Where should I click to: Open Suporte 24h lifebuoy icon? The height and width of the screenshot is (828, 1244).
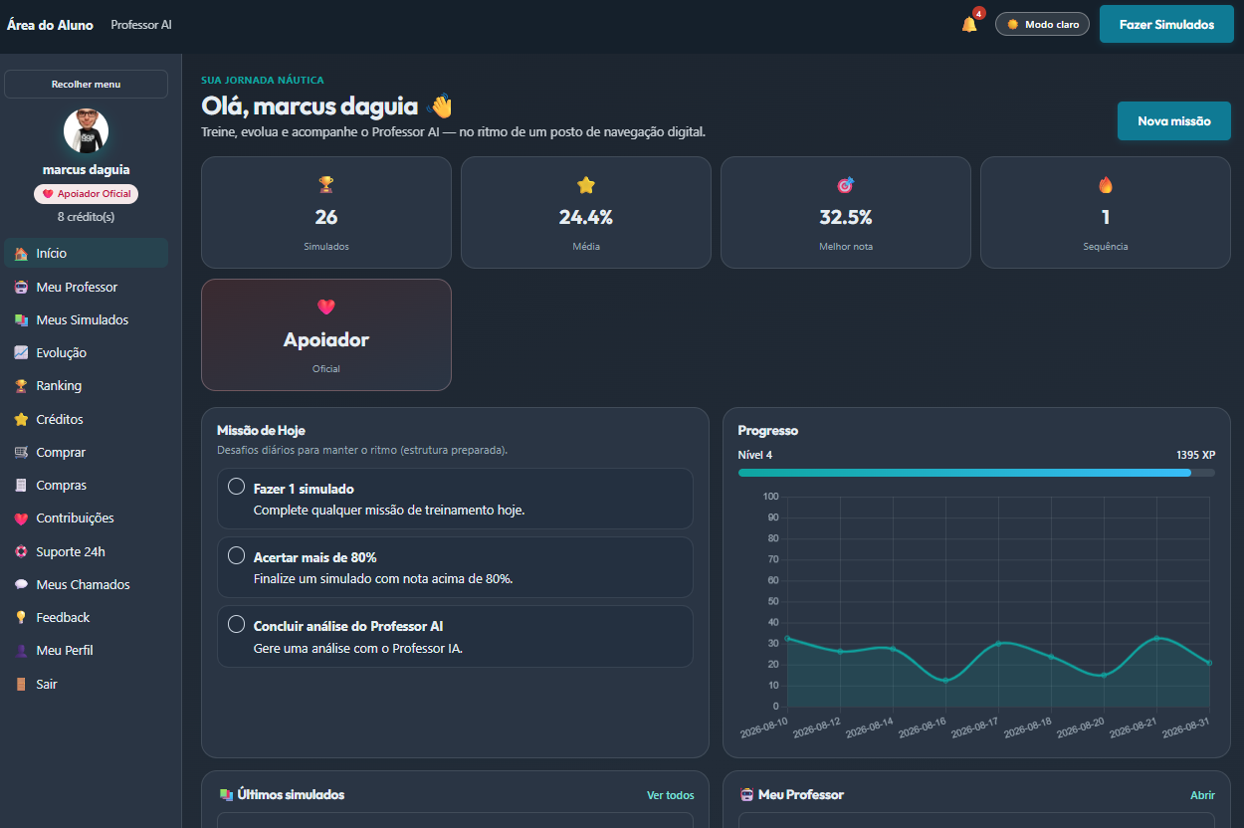[x=21, y=551]
